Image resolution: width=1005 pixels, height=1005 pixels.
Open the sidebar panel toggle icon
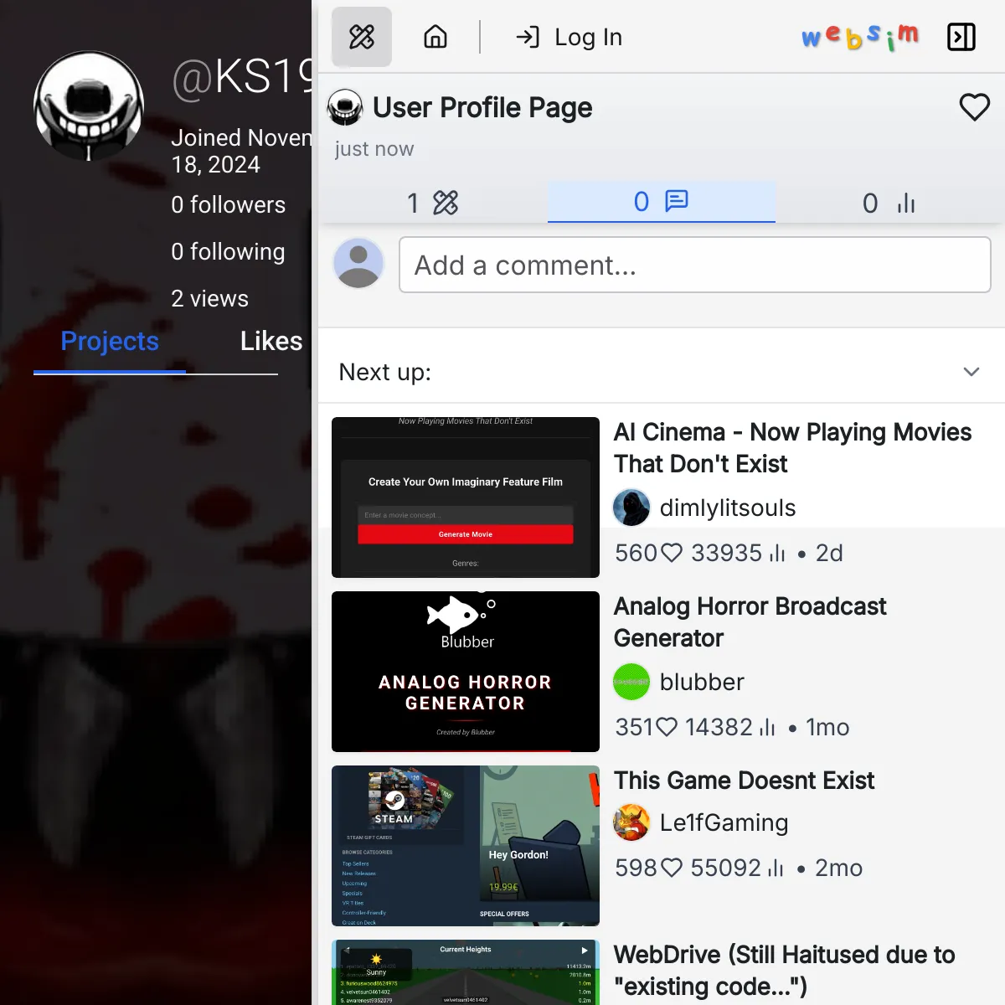pos(961,37)
